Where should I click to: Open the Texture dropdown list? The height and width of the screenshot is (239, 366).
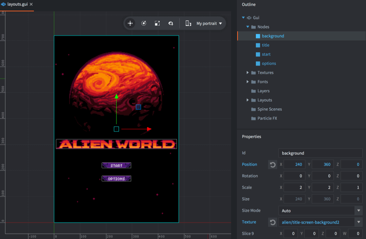tap(358, 222)
